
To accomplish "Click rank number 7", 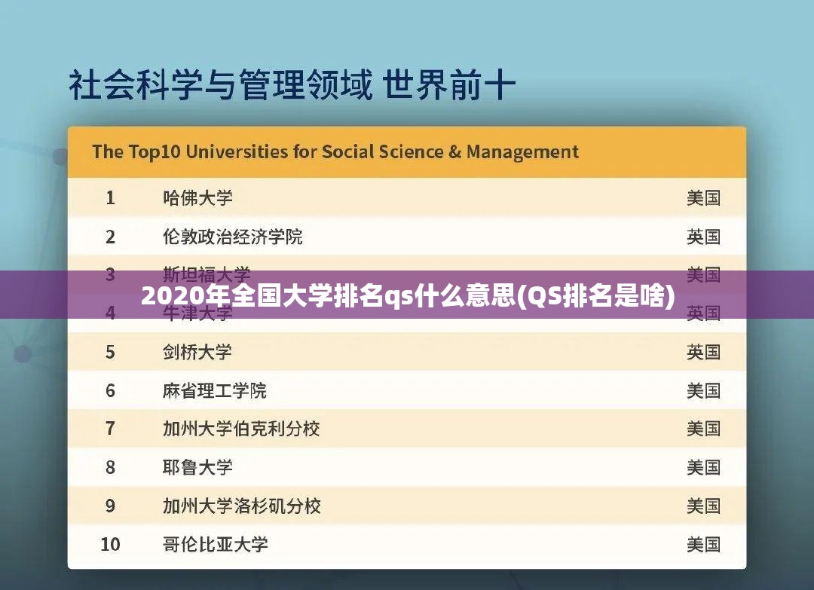I will (x=110, y=429).
